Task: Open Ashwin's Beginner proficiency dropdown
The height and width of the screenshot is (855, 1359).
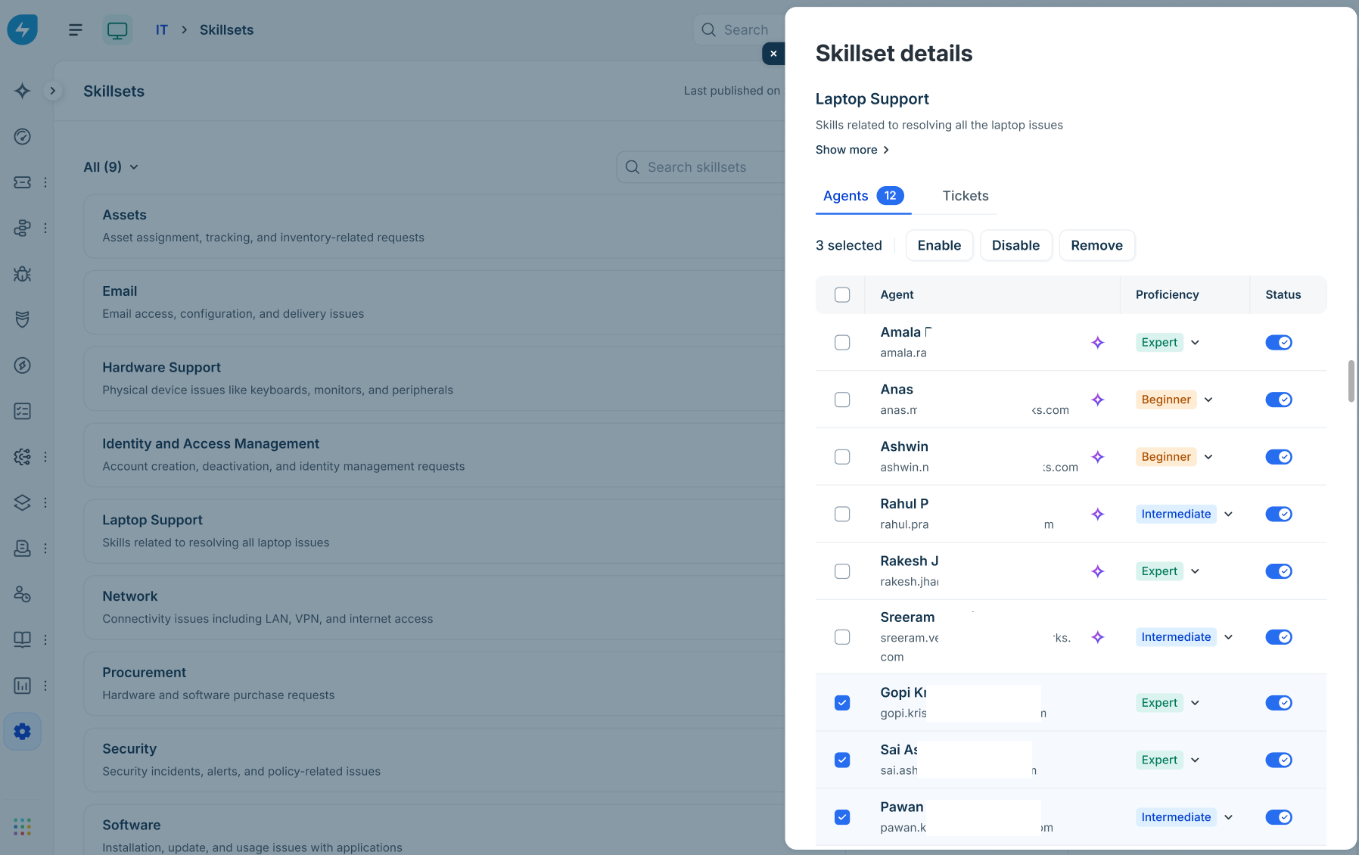Action: tap(1175, 457)
